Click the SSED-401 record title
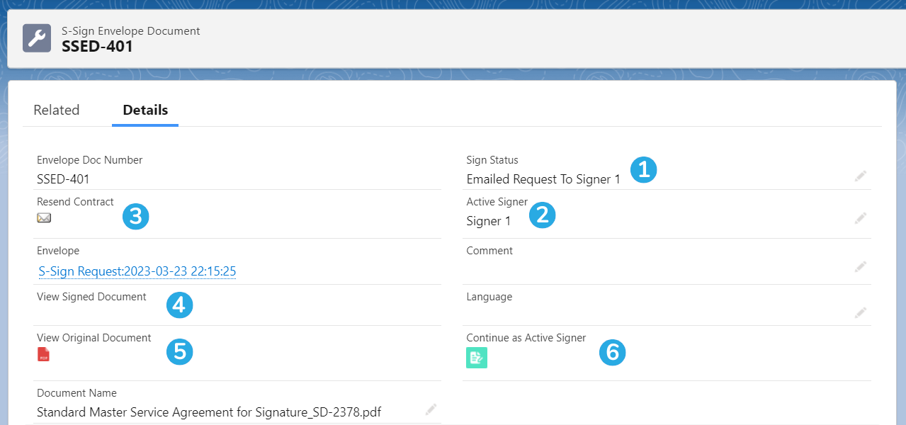Viewport: 906px width, 425px height. 98,47
